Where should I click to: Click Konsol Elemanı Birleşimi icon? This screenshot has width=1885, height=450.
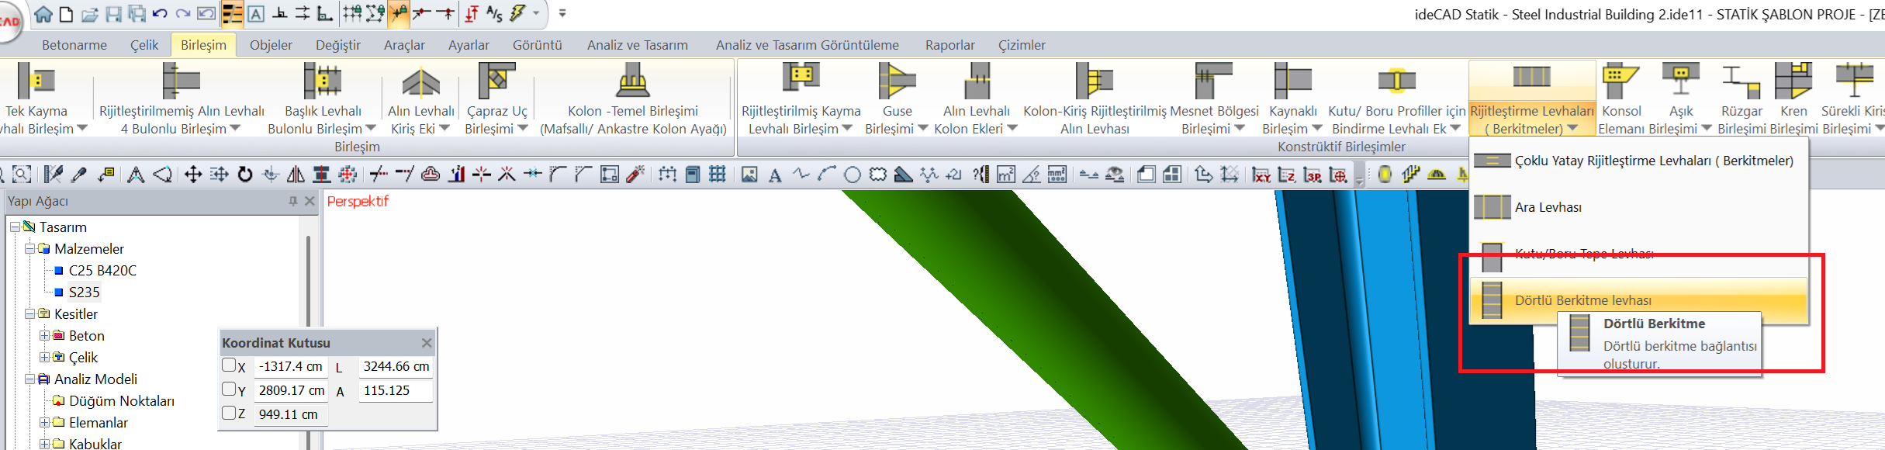tap(1621, 81)
